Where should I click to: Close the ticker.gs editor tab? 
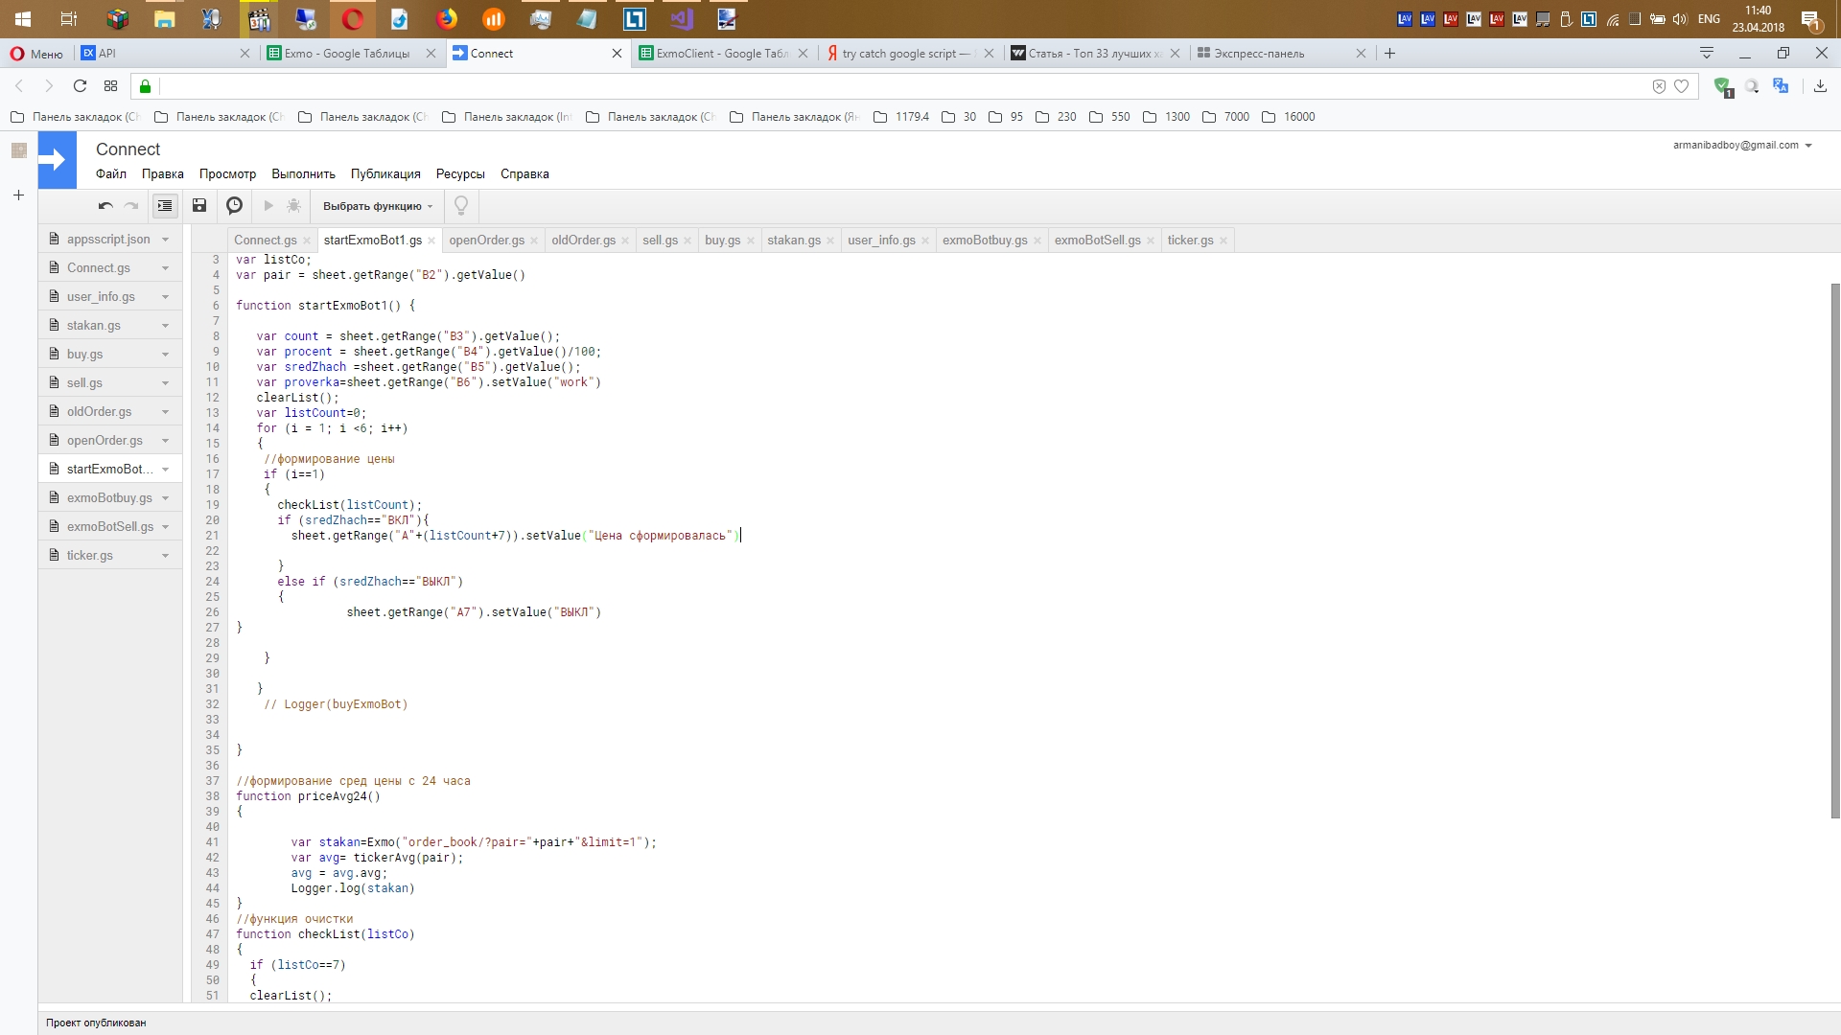pyautogui.click(x=1223, y=241)
